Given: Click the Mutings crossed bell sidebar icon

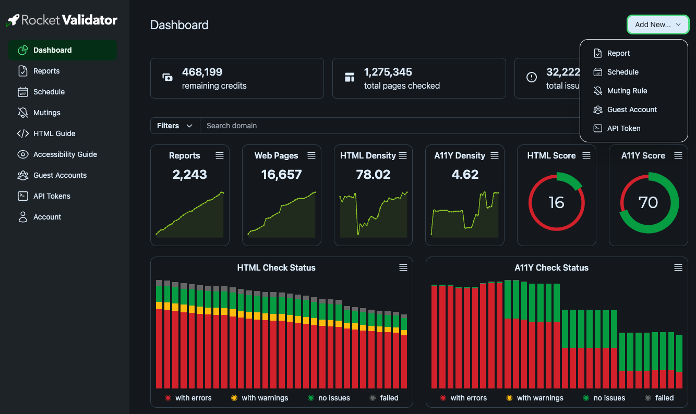Looking at the screenshot, I should tap(23, 113).
